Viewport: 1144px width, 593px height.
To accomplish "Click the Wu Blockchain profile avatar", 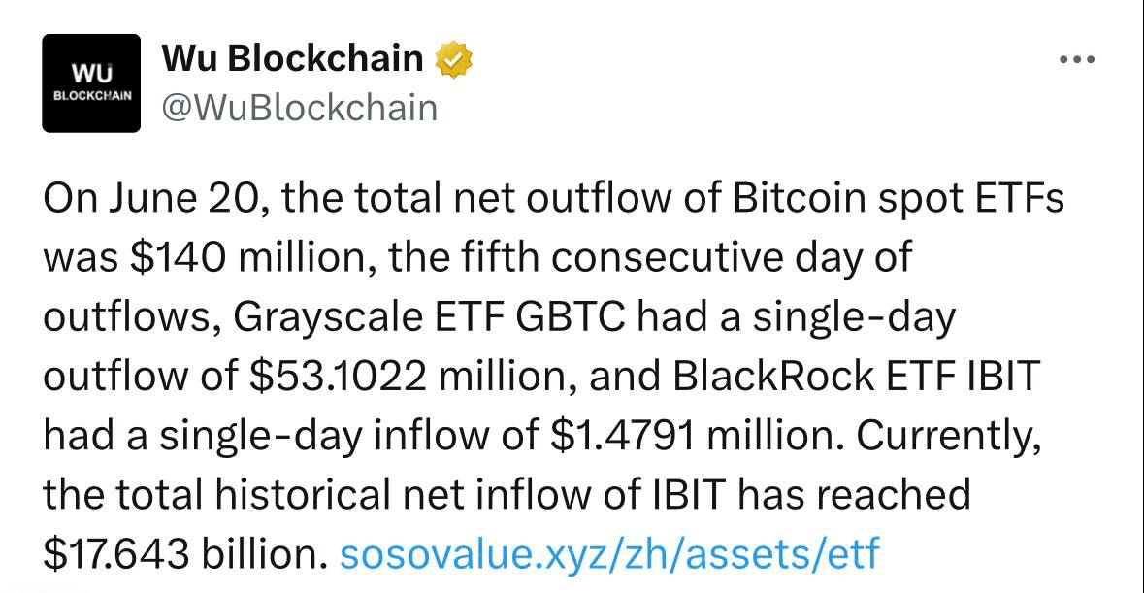I will [92, 82].
